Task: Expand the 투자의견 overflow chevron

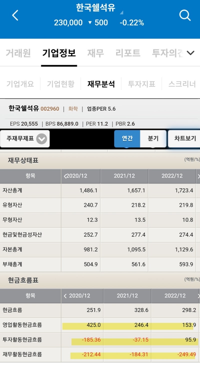Action: (191, 53)
